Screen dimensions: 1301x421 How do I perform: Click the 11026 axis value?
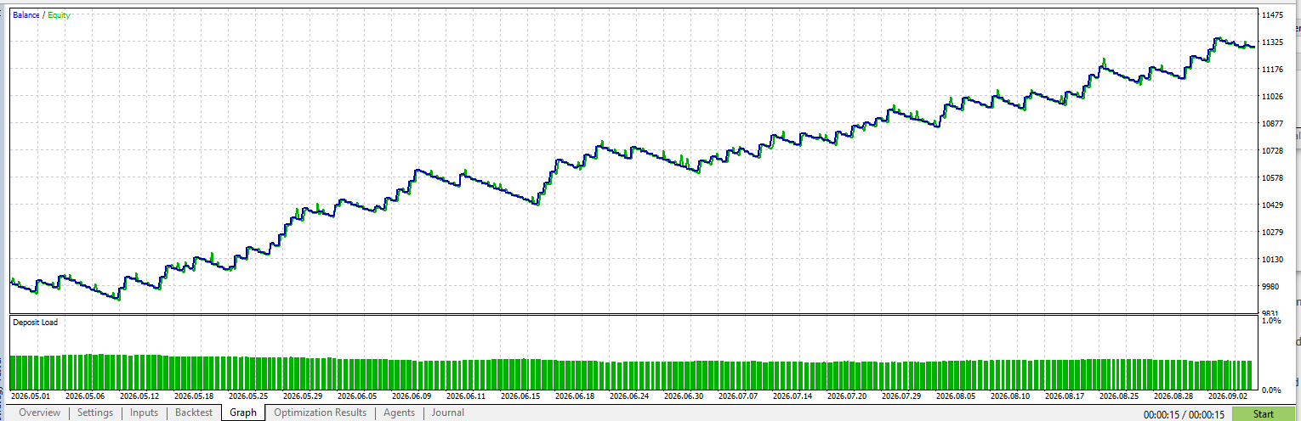click(1272, 96)
